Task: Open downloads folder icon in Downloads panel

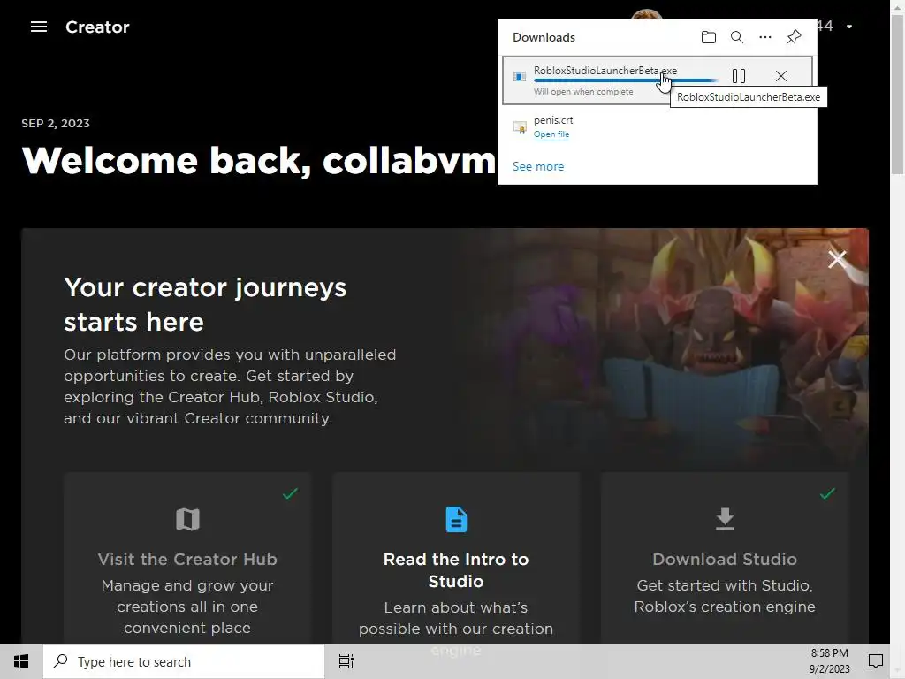Action: tap(708, 37)
